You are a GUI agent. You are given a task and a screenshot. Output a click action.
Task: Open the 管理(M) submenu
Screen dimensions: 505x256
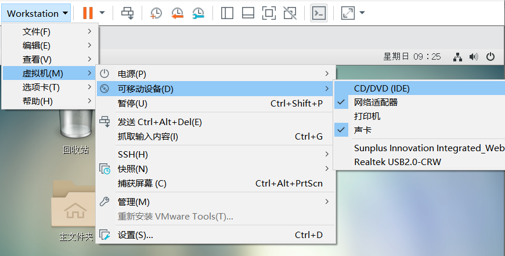[216, 202]
